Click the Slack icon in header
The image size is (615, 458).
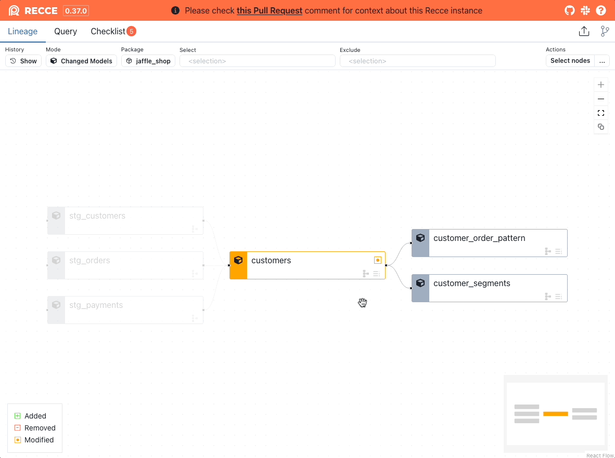tap(585, 10)
